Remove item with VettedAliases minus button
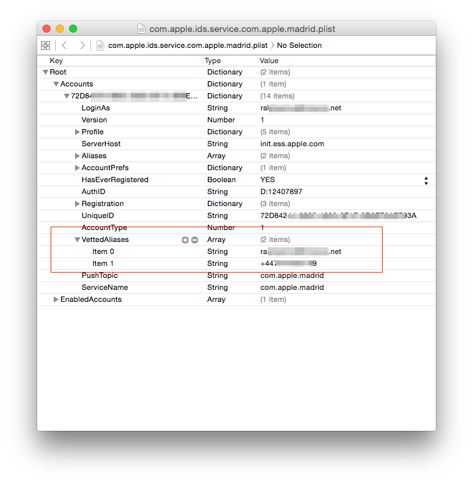473x484 pixels. pos(195,240)
